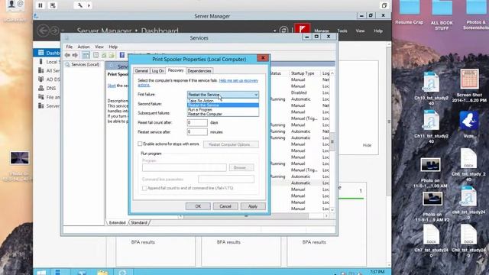Switch to the Log On tab

157,71
